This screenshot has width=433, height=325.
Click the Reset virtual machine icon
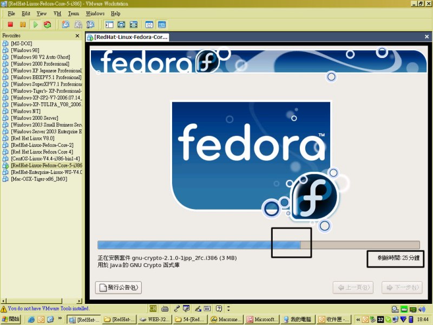click(x=48, y=24)
